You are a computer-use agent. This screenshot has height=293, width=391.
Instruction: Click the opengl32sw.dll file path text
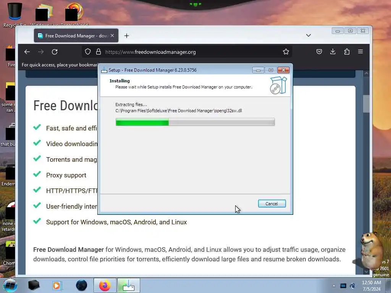point(179,111)
